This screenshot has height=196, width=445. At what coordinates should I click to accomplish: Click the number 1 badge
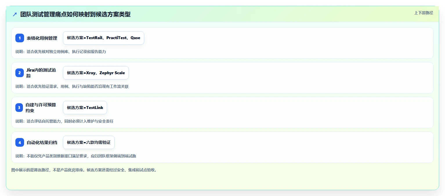point(20,38)
